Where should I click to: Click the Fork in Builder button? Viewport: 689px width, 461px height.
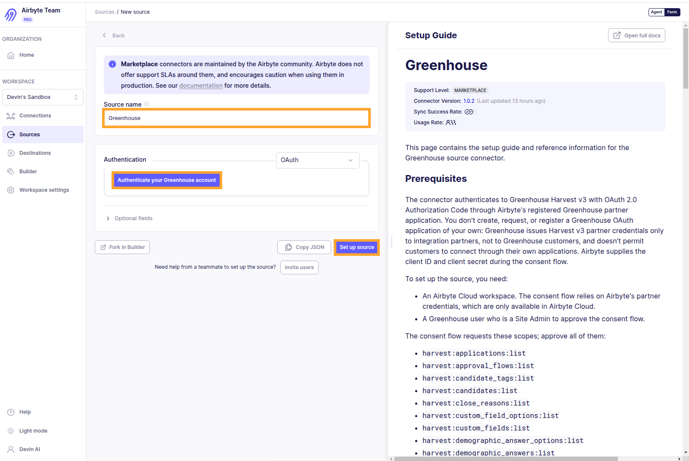(x=122, y=247)
